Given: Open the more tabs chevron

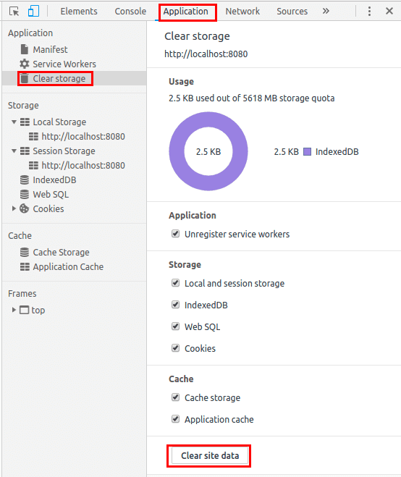Looking at the screenshot, I should [x=326, y=12].
